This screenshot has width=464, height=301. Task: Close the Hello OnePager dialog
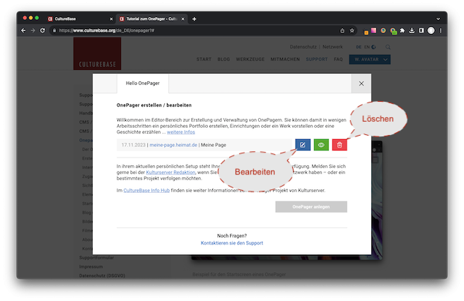pos(361,83)
